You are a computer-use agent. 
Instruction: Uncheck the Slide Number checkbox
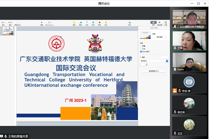coord(141,52)
